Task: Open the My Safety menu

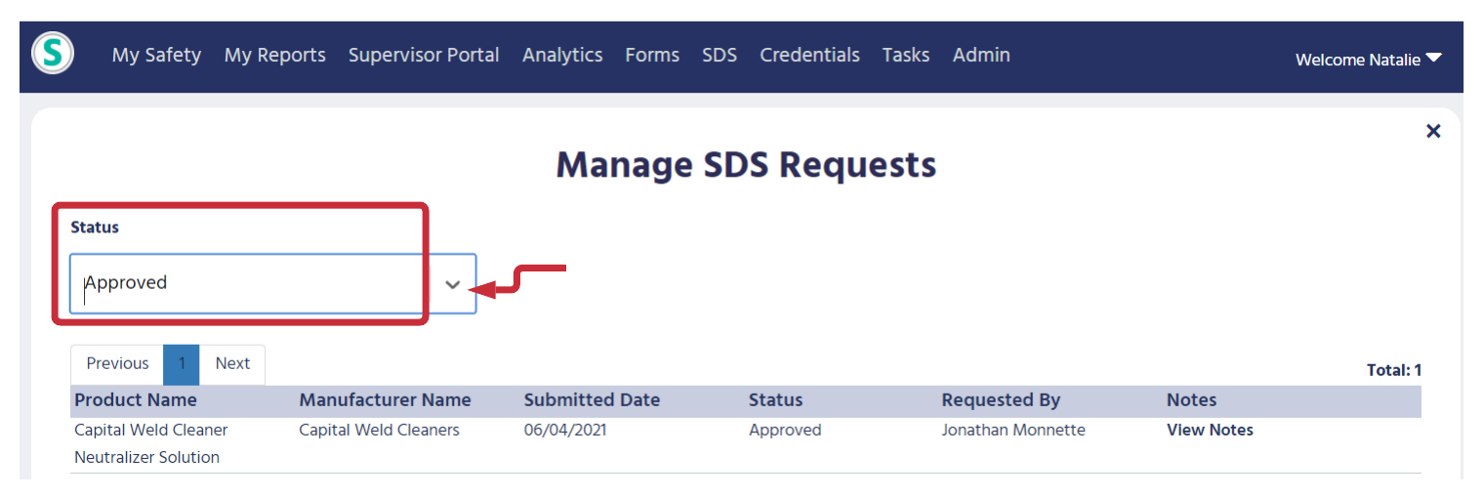Action: click(x=156, y=56)
